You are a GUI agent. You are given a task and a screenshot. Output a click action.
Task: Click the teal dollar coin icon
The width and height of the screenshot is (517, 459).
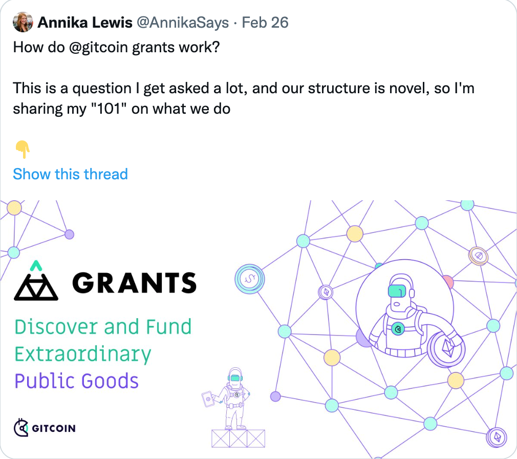pos(250,279)
